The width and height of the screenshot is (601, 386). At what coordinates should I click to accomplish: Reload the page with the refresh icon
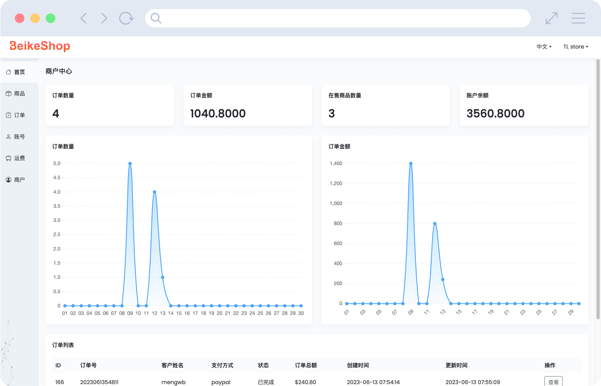126,18
